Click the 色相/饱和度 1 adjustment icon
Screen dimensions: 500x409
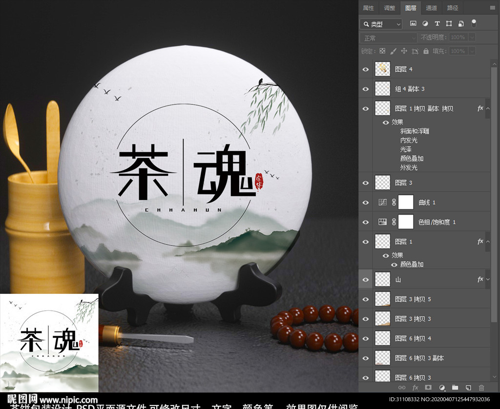[382, 222]
